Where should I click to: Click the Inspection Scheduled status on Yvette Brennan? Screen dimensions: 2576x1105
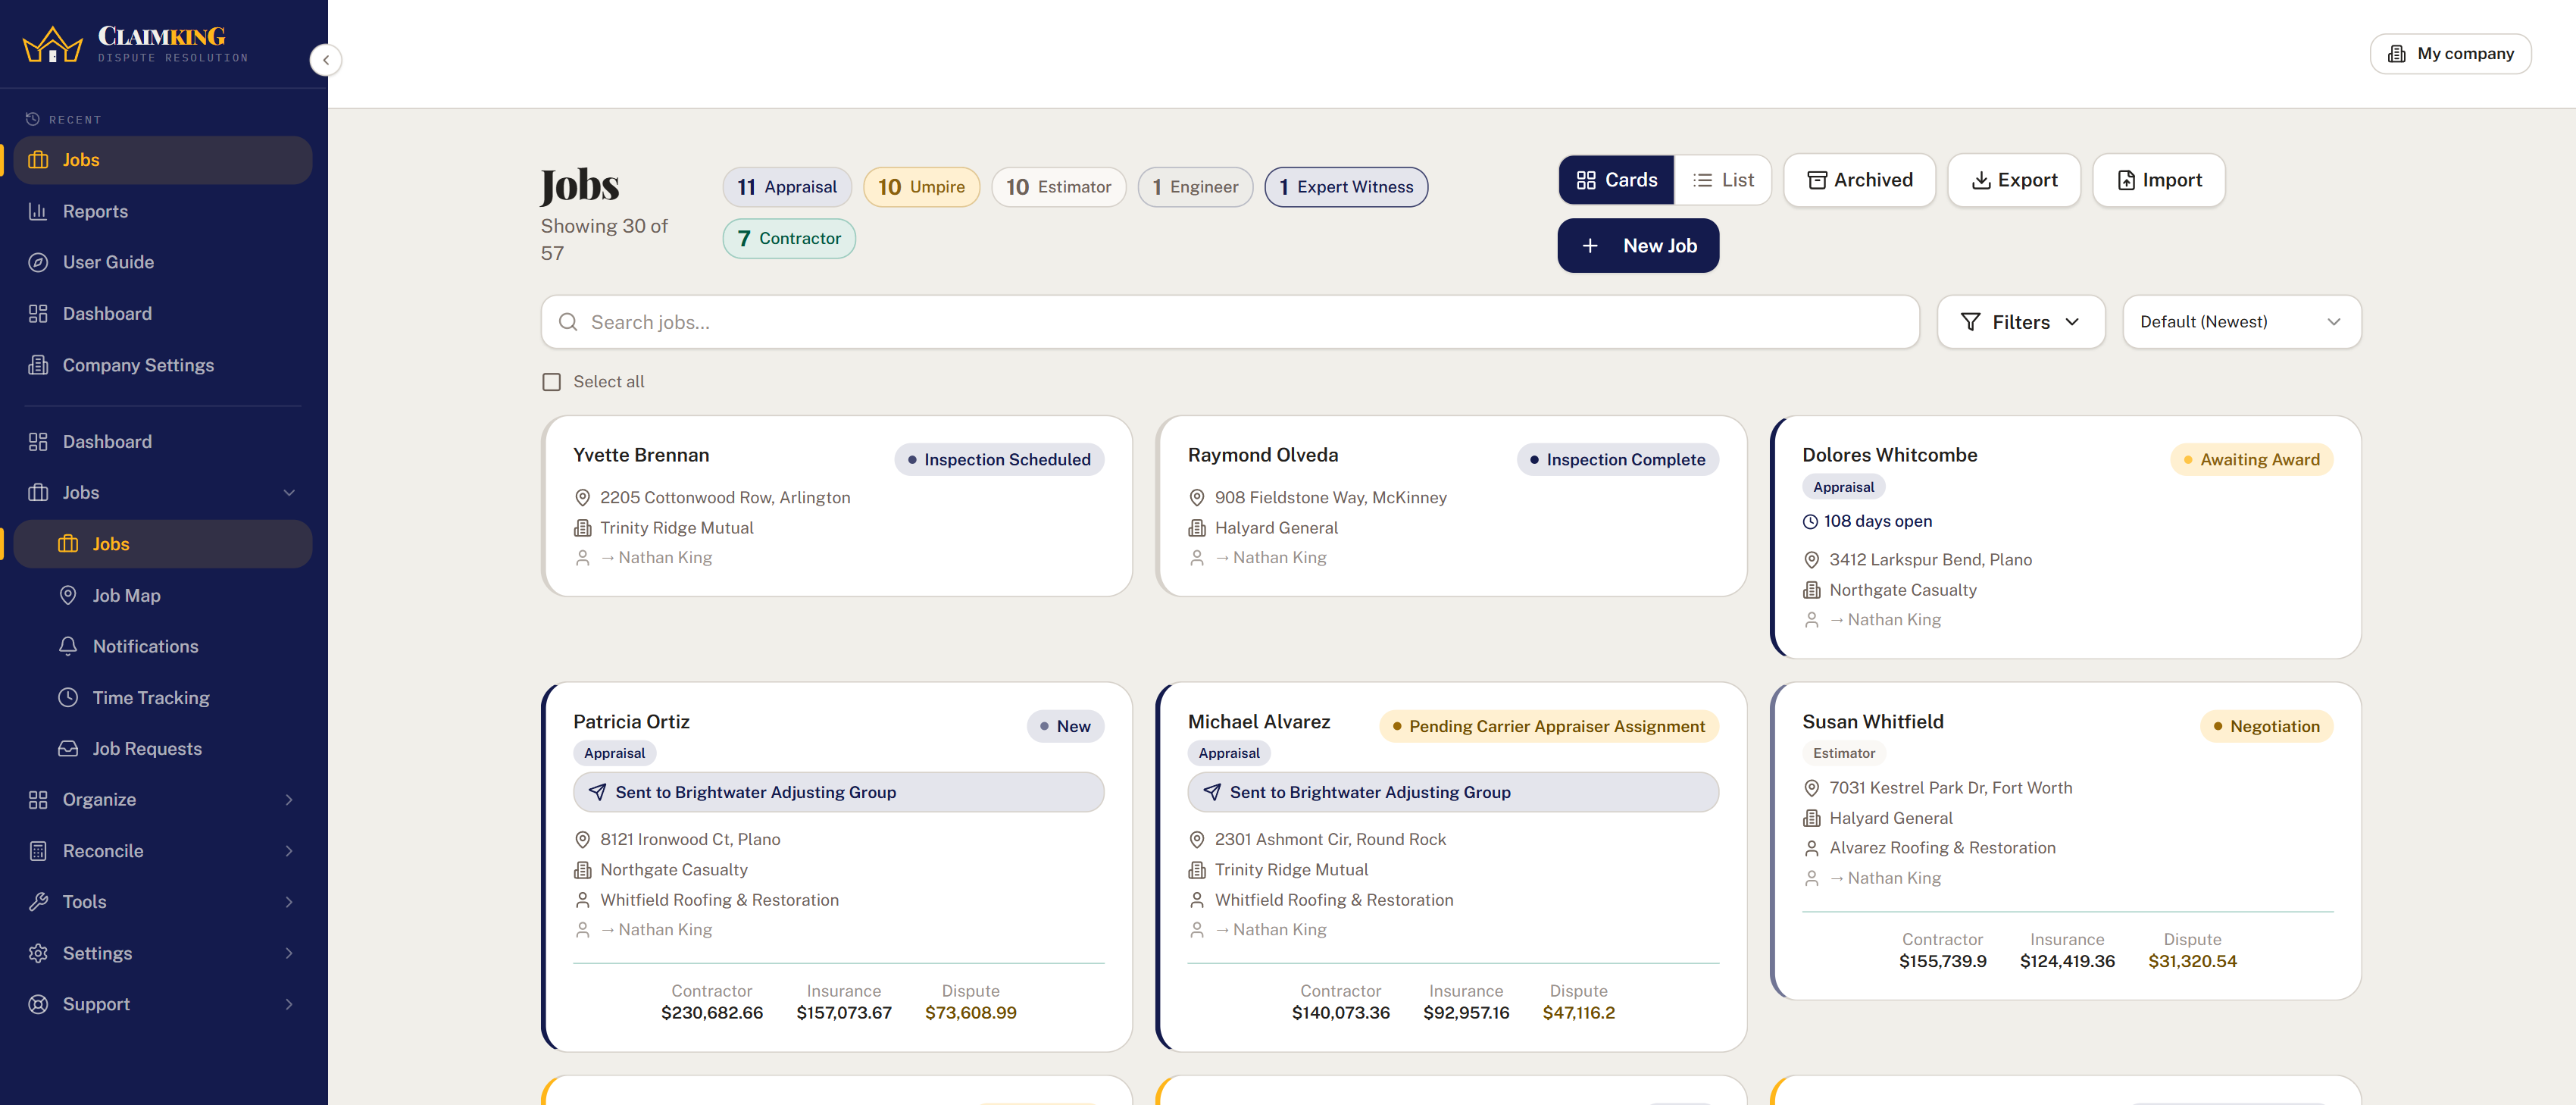click(999, 460)
